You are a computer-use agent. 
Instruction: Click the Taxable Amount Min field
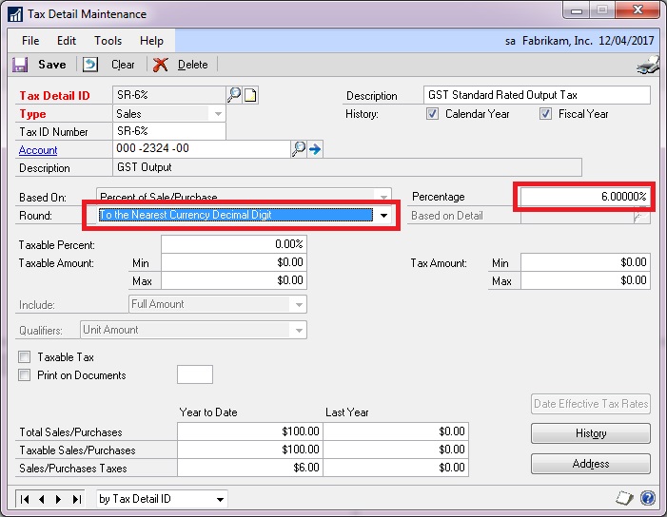234,262
